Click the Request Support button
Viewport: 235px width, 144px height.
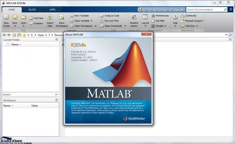tap(192, 21)
